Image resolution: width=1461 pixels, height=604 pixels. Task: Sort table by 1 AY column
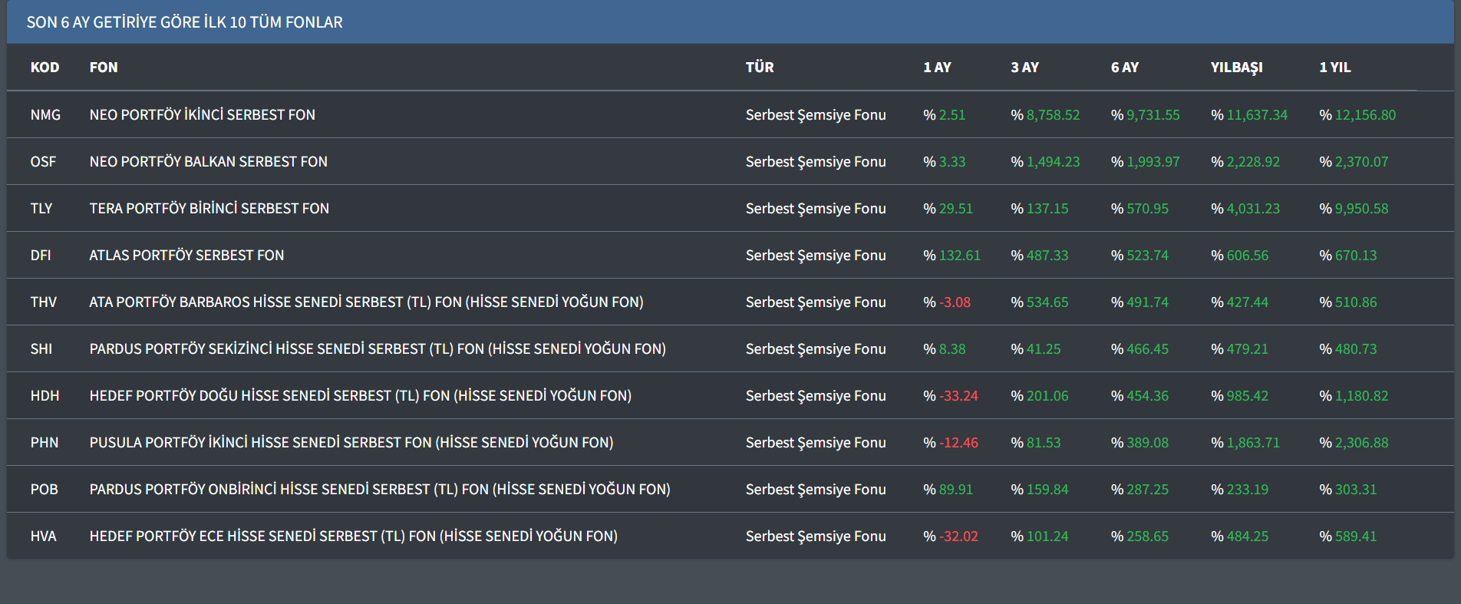[x=937, y=68]
